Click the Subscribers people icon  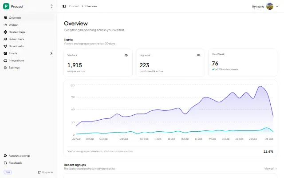pos(5,39)
